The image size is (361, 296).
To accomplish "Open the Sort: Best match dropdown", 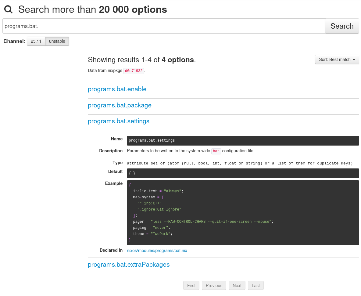I will [x=337, y=60].
